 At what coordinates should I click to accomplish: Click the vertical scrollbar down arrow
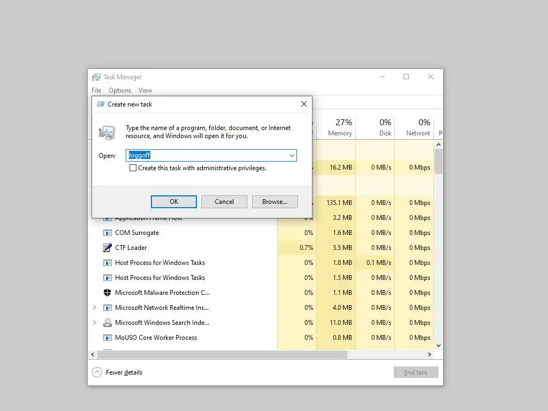[439, 346]
